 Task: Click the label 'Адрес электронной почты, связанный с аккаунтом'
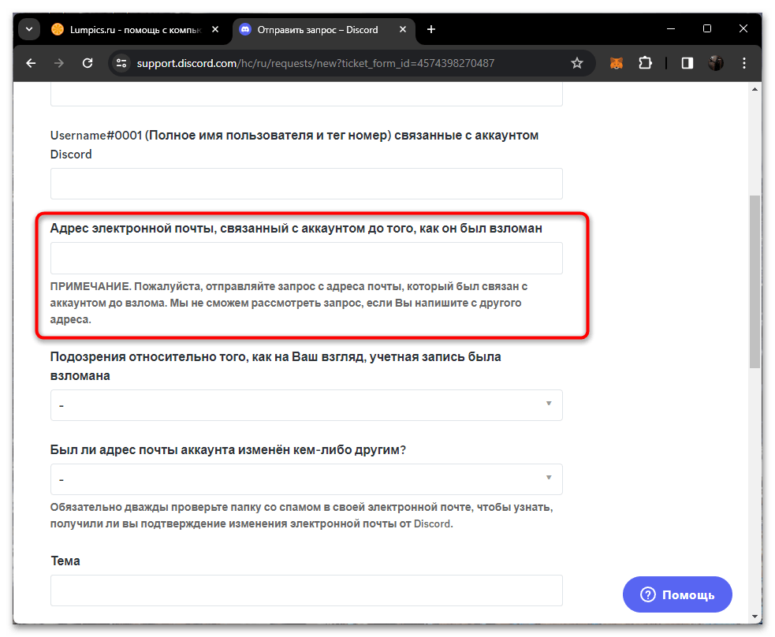[x=296, y=229]
